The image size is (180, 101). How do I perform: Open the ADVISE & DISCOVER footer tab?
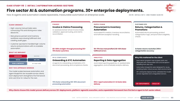click(x=82, y=98)
